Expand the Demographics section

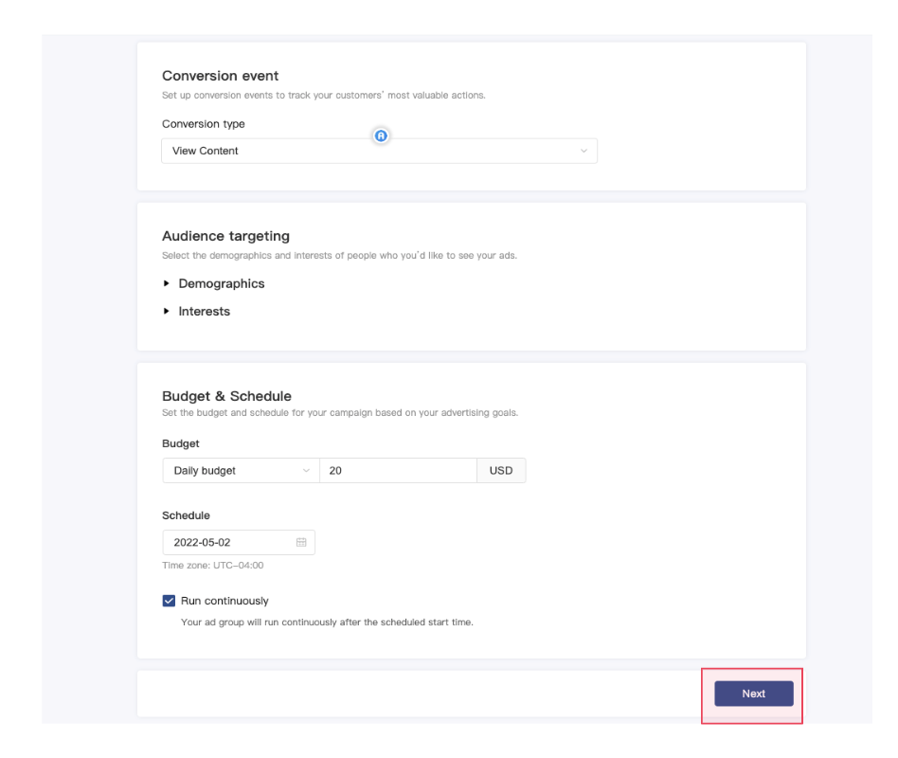click(213, 282)
